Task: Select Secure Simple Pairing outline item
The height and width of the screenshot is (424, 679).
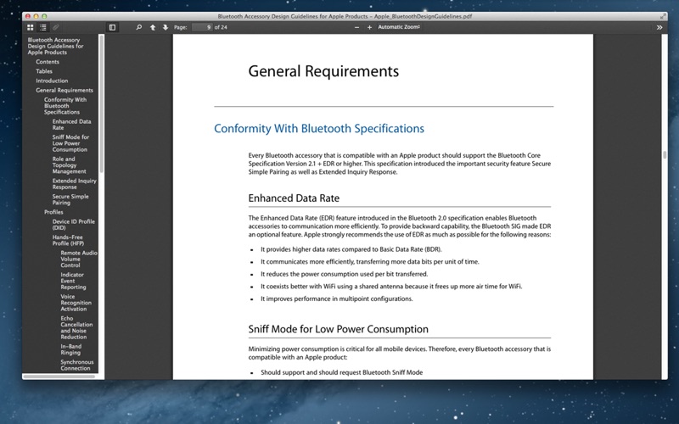Action: tap(70, 199)
